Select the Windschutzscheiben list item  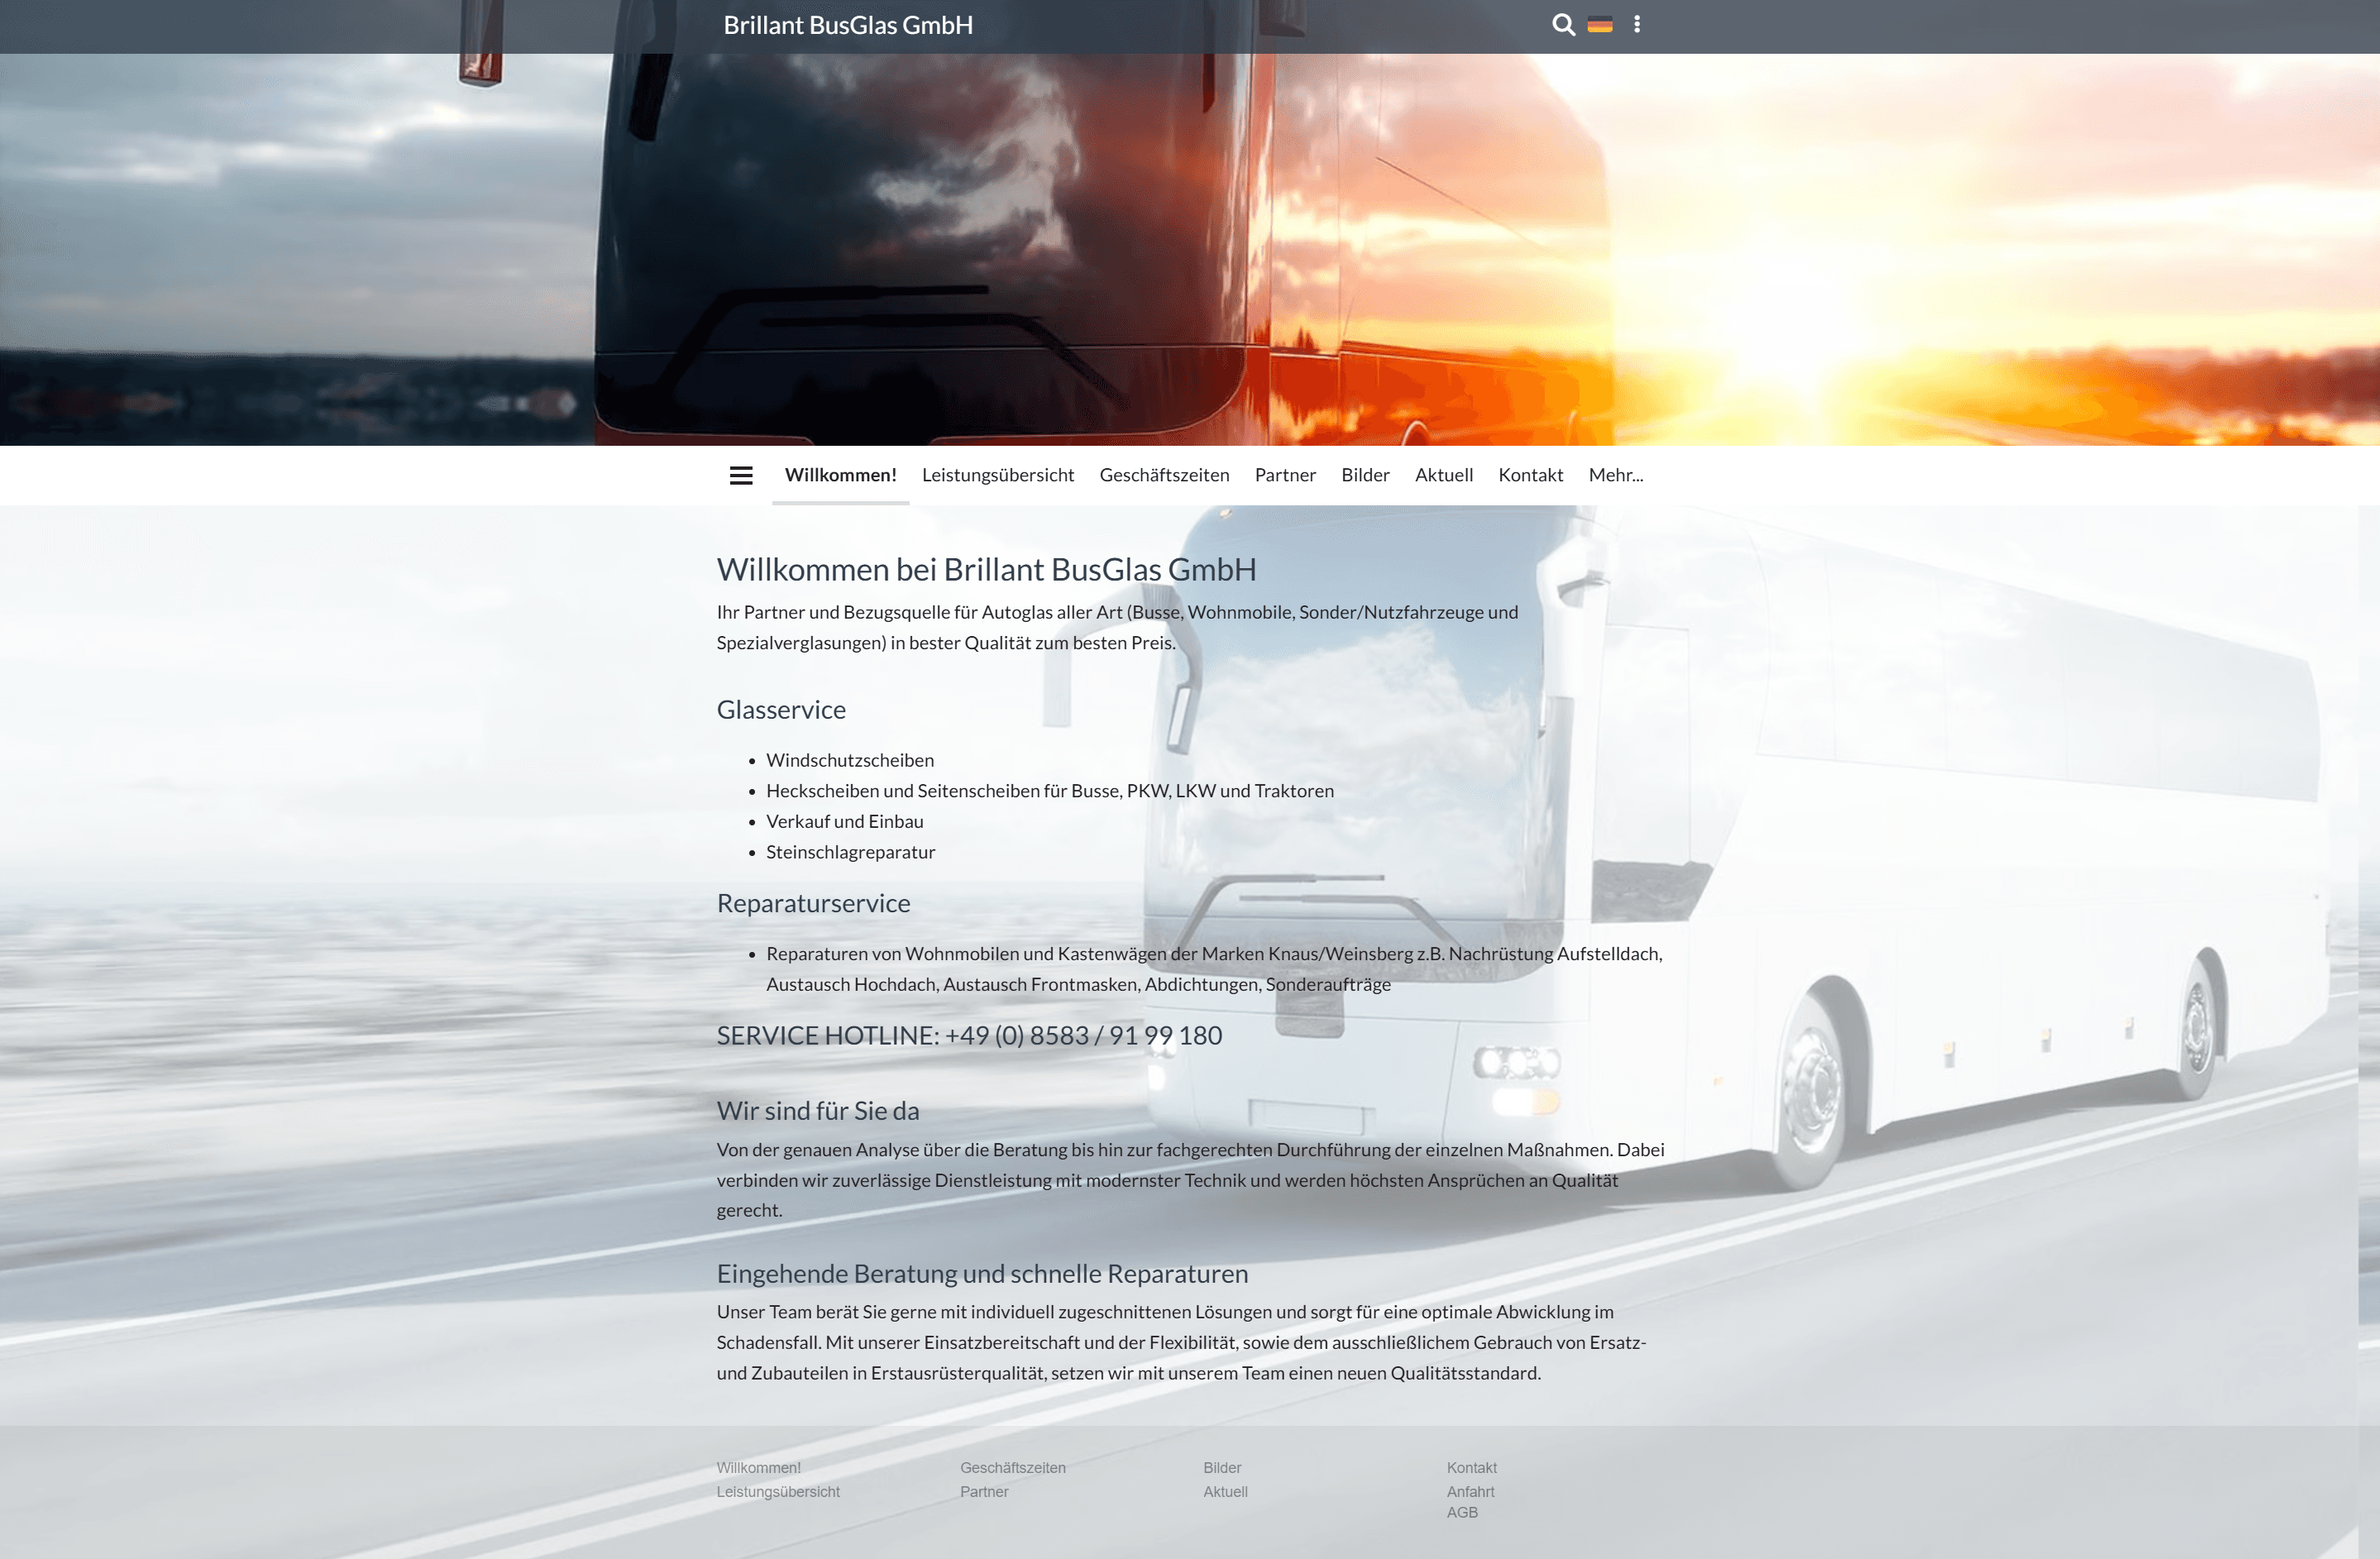850,760
